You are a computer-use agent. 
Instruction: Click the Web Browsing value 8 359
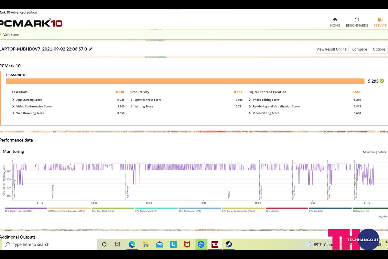(x=121, y=113)
